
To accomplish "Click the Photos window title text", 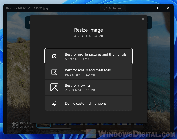I will [27, 8].
